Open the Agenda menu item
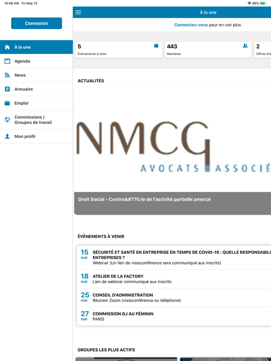271x361 pixels. 36,61
